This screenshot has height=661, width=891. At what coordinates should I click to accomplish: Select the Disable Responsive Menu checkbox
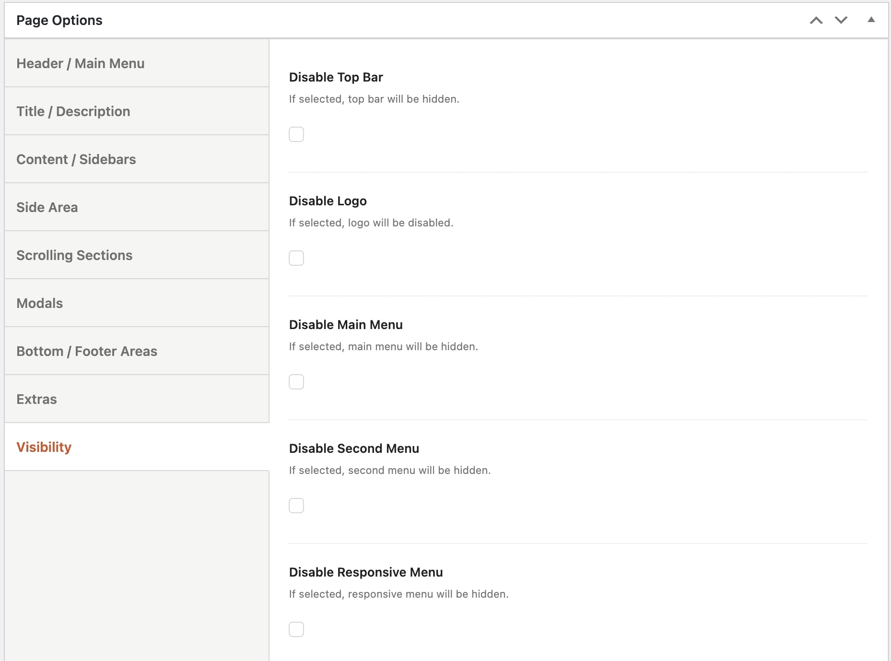click(296, 629)
